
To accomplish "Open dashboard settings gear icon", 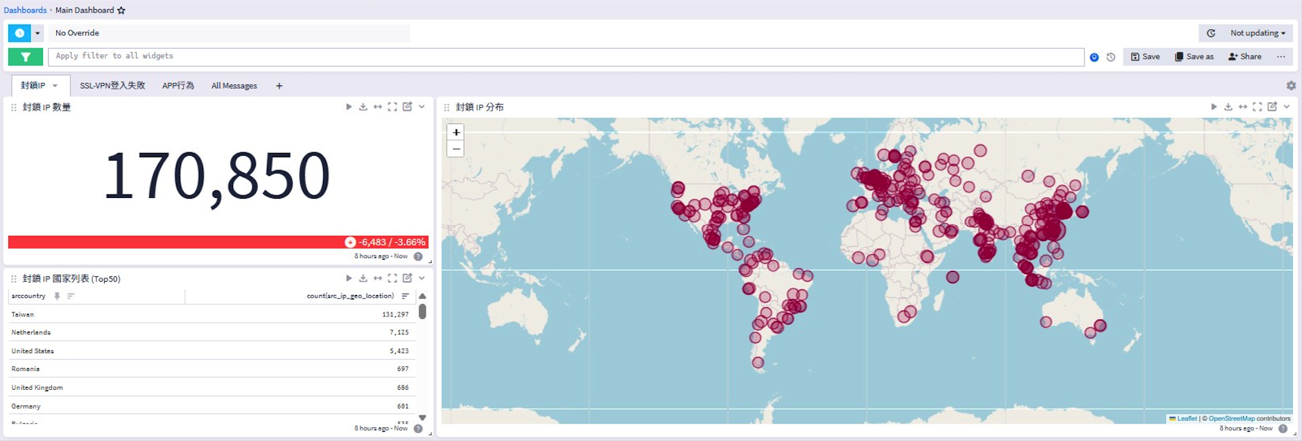I will pyautogui.click(x=1291, y=86).
